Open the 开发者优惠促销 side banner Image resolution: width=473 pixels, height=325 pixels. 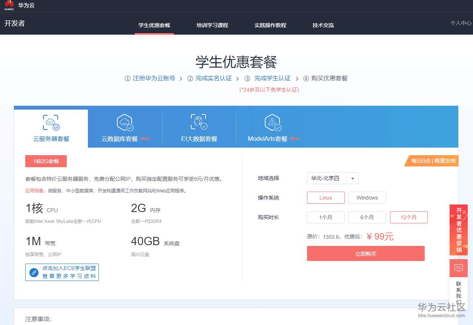tap(459, 230)
